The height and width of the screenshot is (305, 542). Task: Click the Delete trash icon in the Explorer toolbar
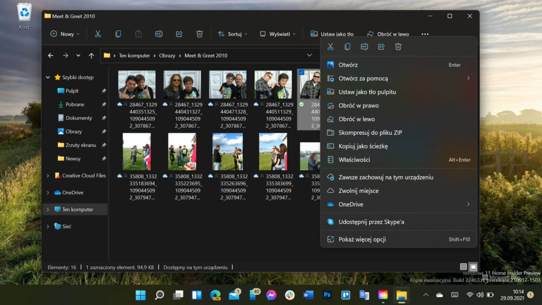pyautogui.click(x=199, y=34)
